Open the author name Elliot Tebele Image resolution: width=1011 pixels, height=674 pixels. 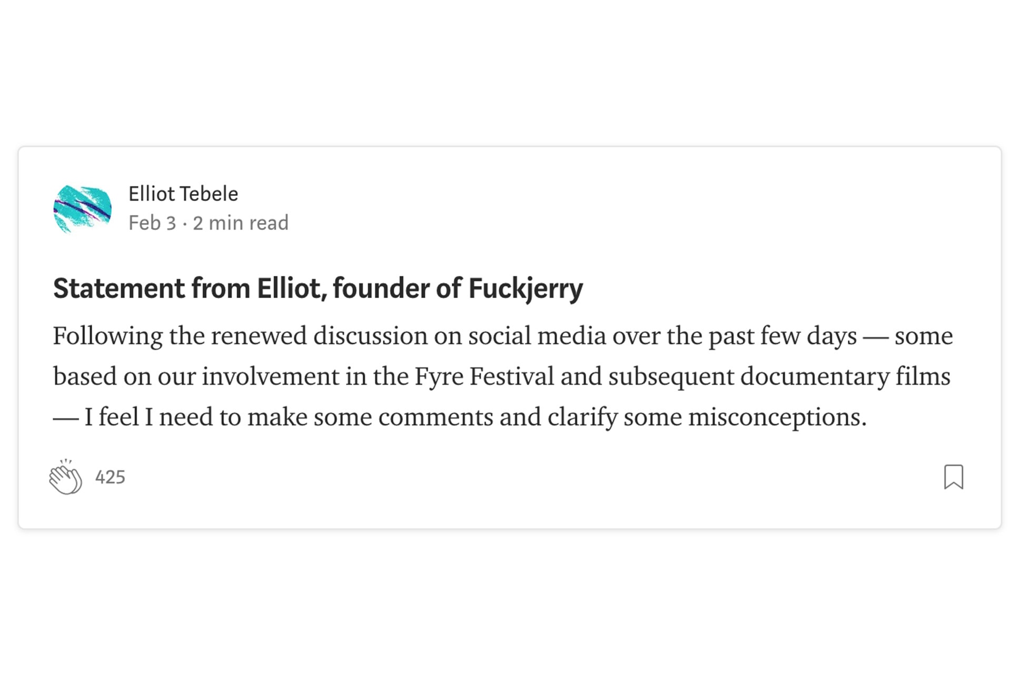coord(183,194)
